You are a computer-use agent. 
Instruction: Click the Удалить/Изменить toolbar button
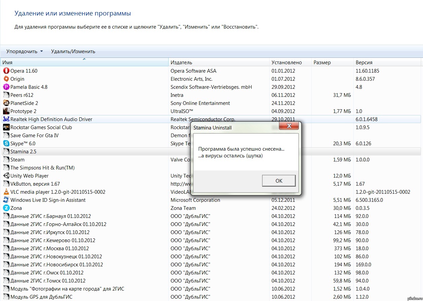coord(73,51)
